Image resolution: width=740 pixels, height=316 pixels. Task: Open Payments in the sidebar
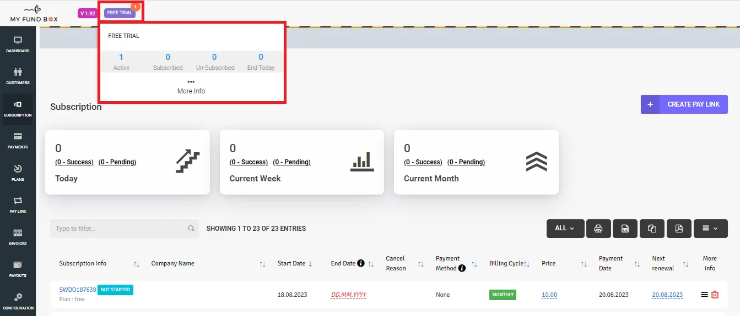pyautogui.click(x=18, y=141)
